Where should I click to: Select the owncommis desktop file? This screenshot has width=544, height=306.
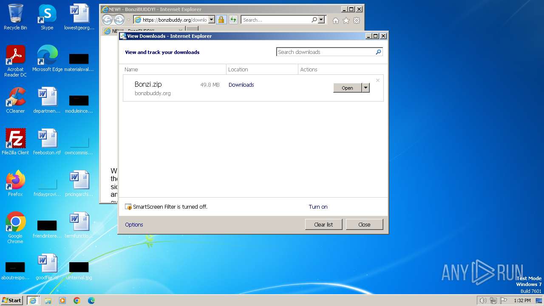79,144
